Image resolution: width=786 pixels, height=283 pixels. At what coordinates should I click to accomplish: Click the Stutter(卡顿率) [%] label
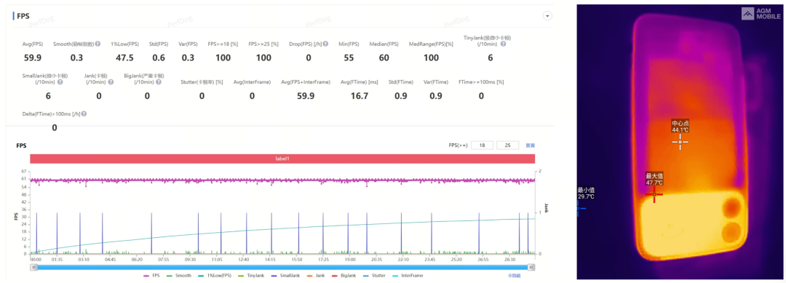202,81
